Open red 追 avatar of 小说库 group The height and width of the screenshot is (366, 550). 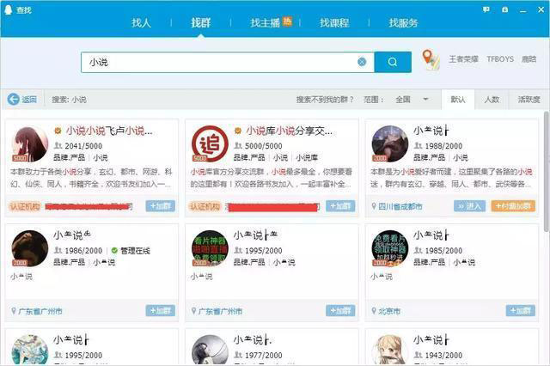click(x=210, y=143)
